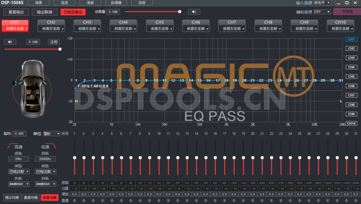The image size is (361, 204).
Task: Click the CH1 channel speaker mute icon
Action: click(10, 42)
